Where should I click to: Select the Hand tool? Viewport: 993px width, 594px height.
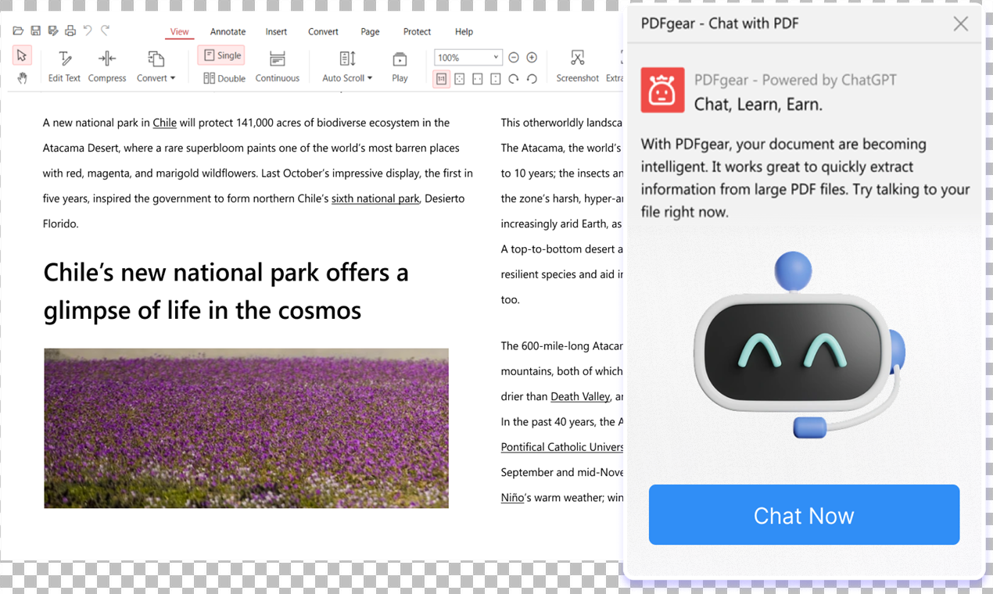pyautogui.click(x=23, y=78)
